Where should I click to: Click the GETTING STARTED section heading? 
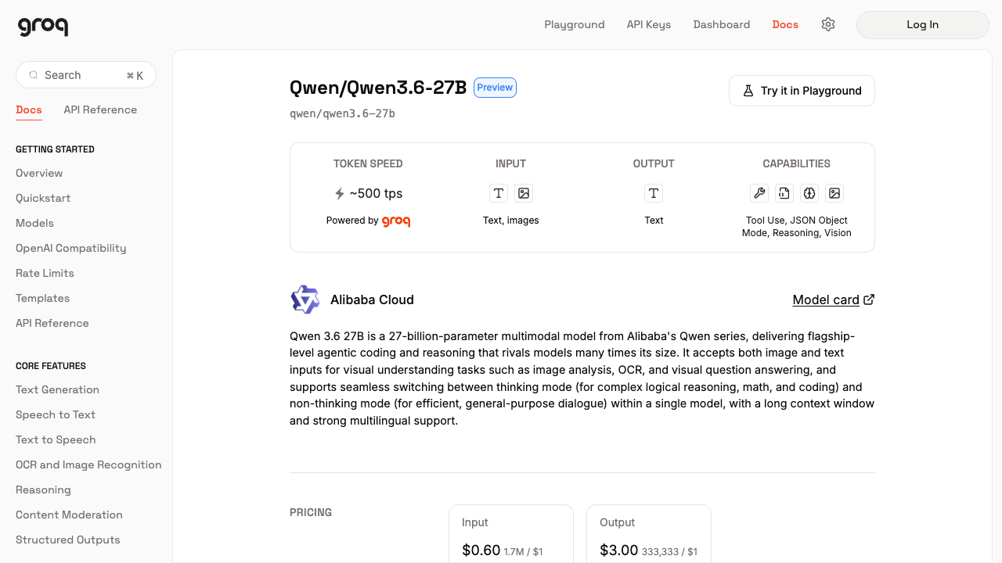55,149
